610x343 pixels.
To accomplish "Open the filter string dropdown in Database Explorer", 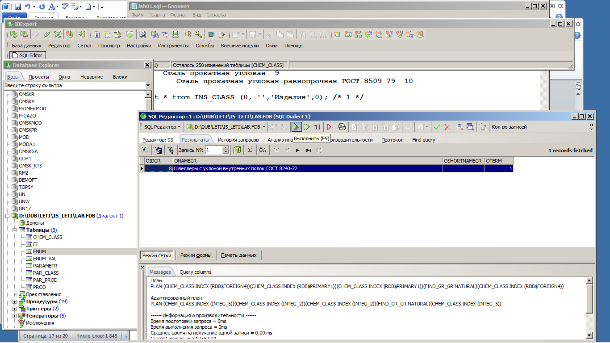I will (148, 85).
